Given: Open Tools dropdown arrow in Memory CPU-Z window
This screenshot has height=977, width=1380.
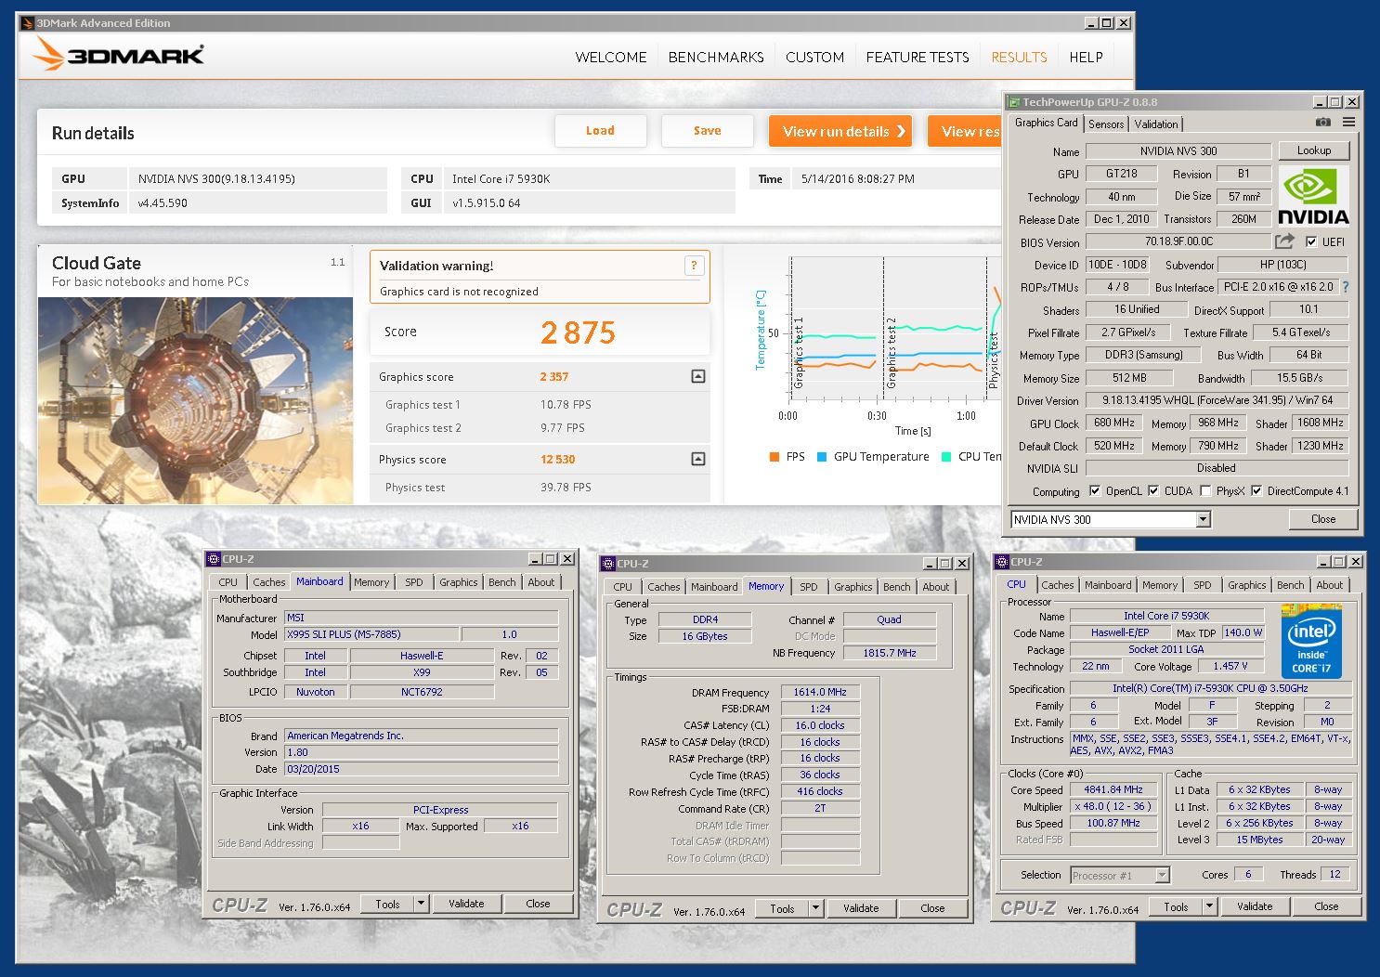Looking at the screenshot, I should 815,908.
